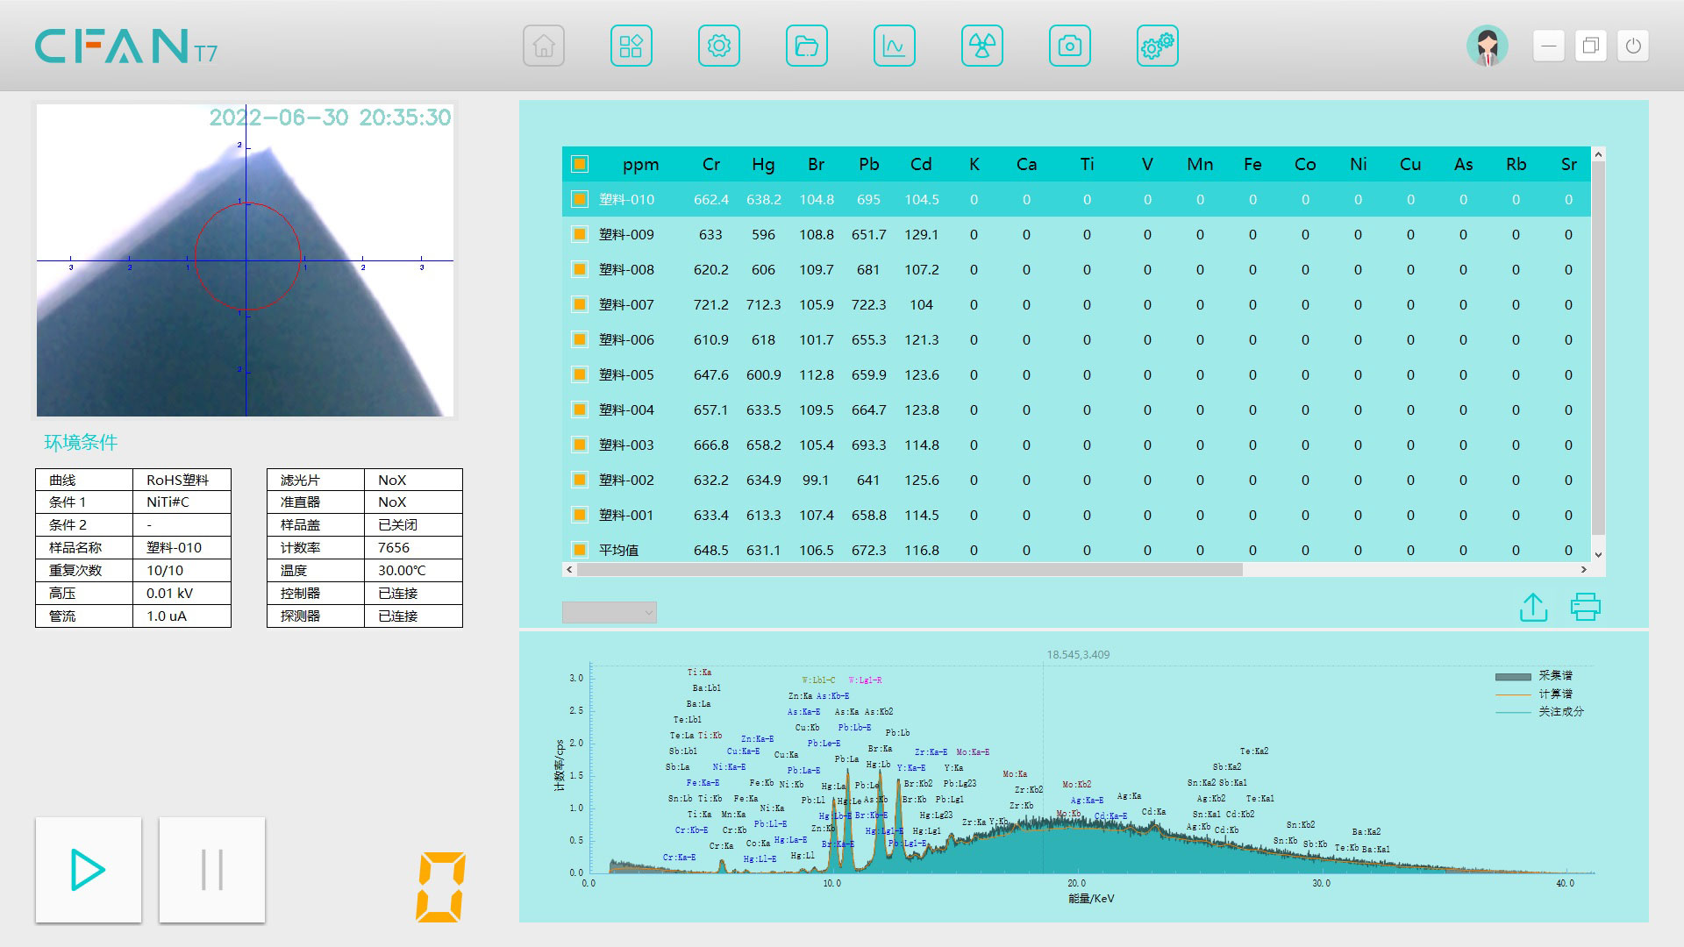This screenshot has width=1684, height=947.
Task: Click the ppm column header
Action: coord(640,165)
